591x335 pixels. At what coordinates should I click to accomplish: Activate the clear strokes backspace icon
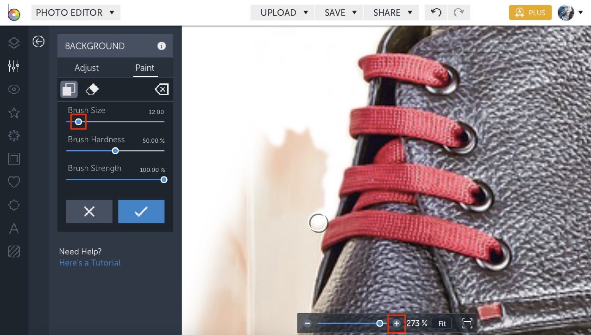(161, 89)
